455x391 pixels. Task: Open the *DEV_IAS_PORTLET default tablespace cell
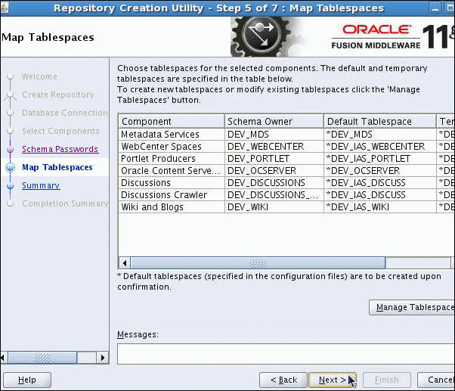pos(380,159)
